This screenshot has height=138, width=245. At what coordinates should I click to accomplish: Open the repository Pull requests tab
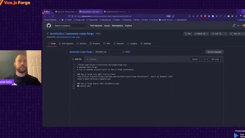click(66, 44)
